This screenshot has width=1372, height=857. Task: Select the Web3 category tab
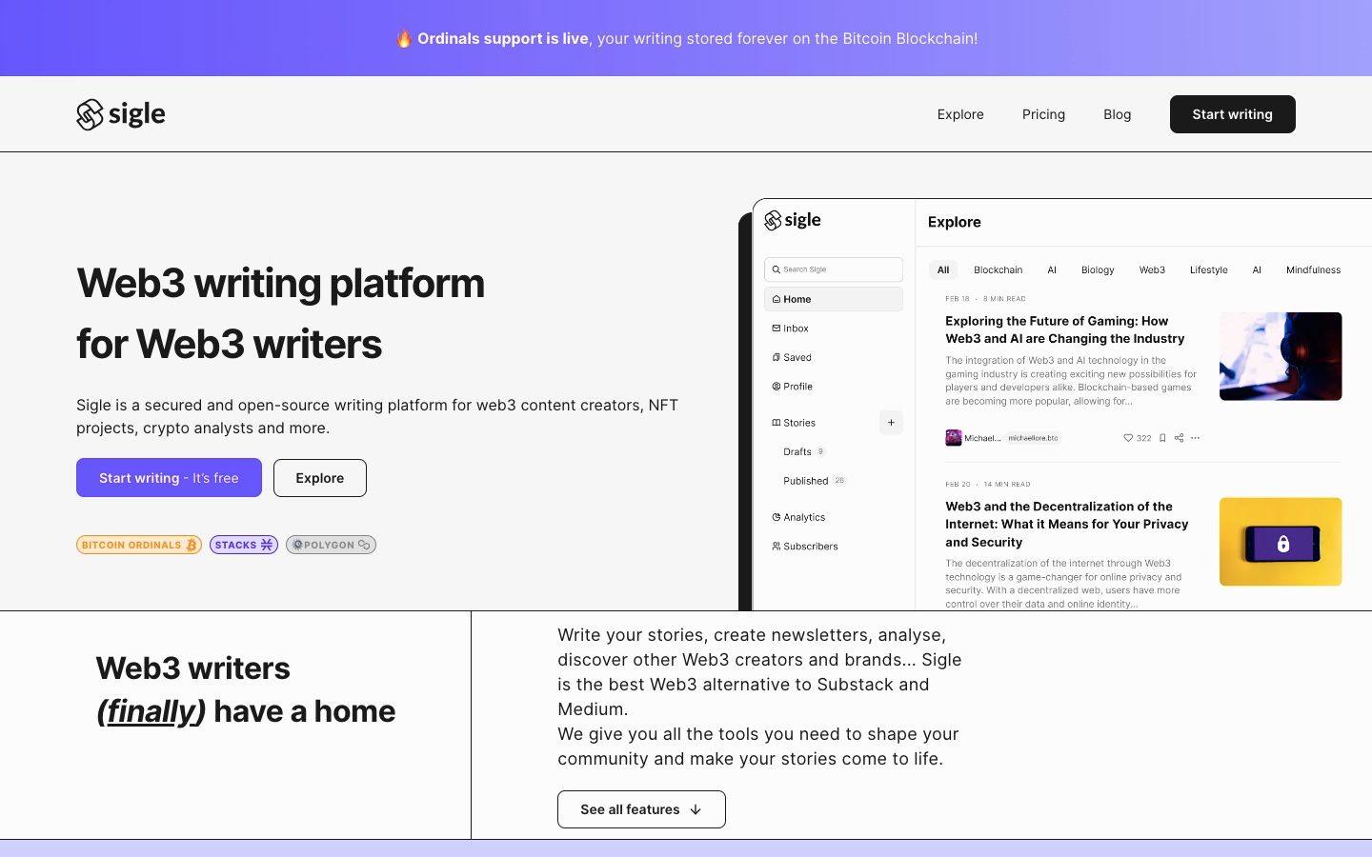point(1152,270)
